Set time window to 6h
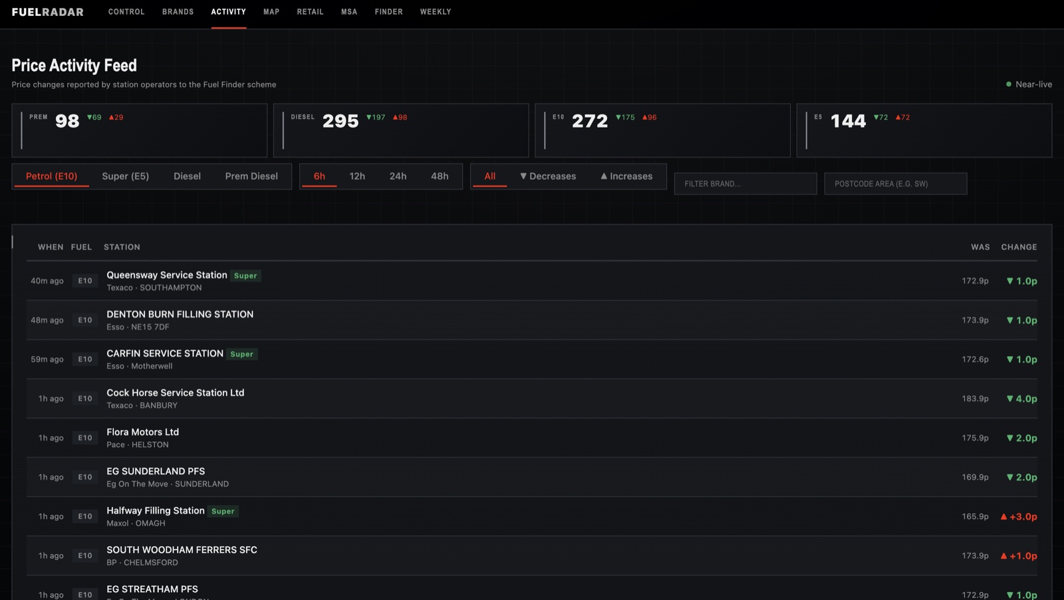The width and height of the screenshot is (1064, 600). 319,176
